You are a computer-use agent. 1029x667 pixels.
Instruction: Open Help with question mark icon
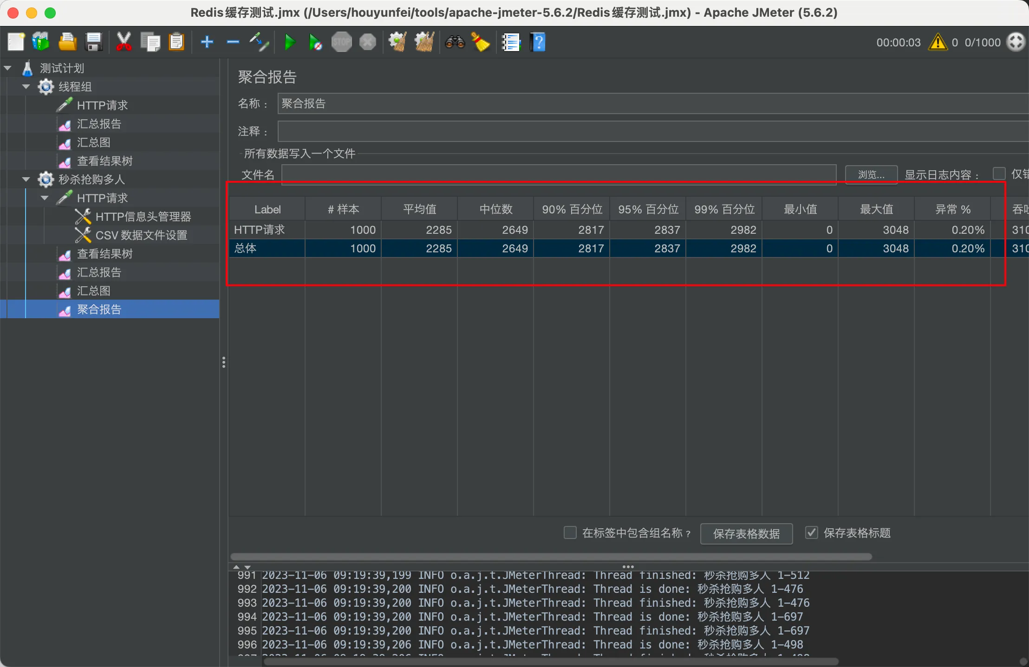(538, 42)
